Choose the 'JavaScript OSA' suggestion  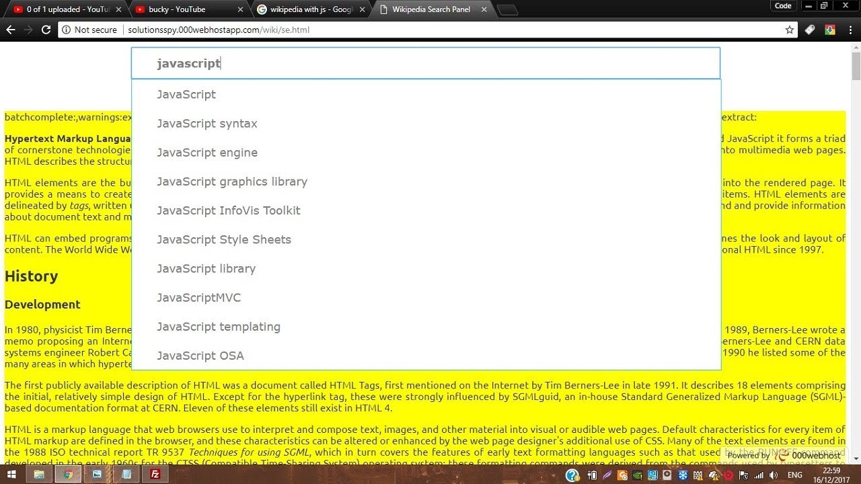click(x=426, y=355)
